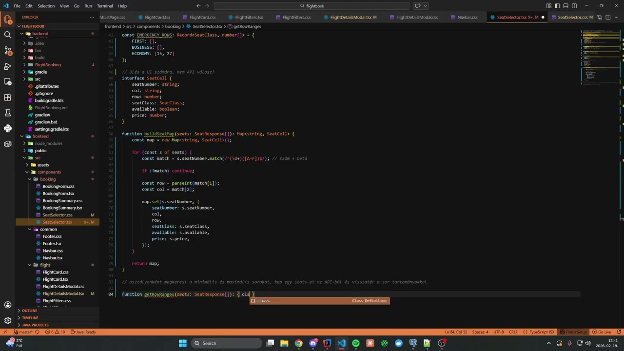Open the Selection menu
The width and height of the screenshot is (624, 351).
(46, 6)
